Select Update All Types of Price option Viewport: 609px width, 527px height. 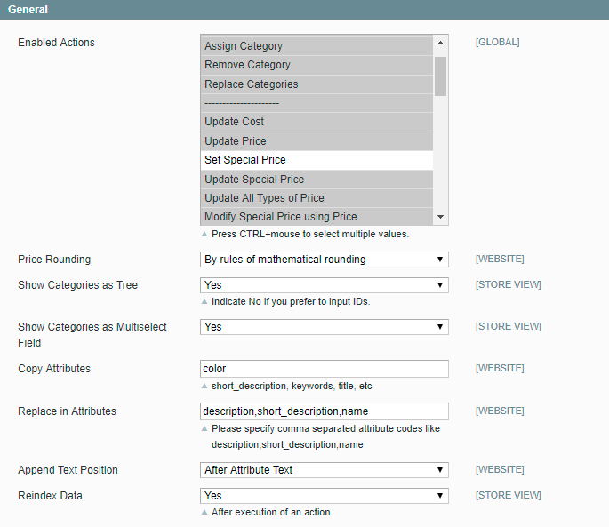[x=317, y=198]
